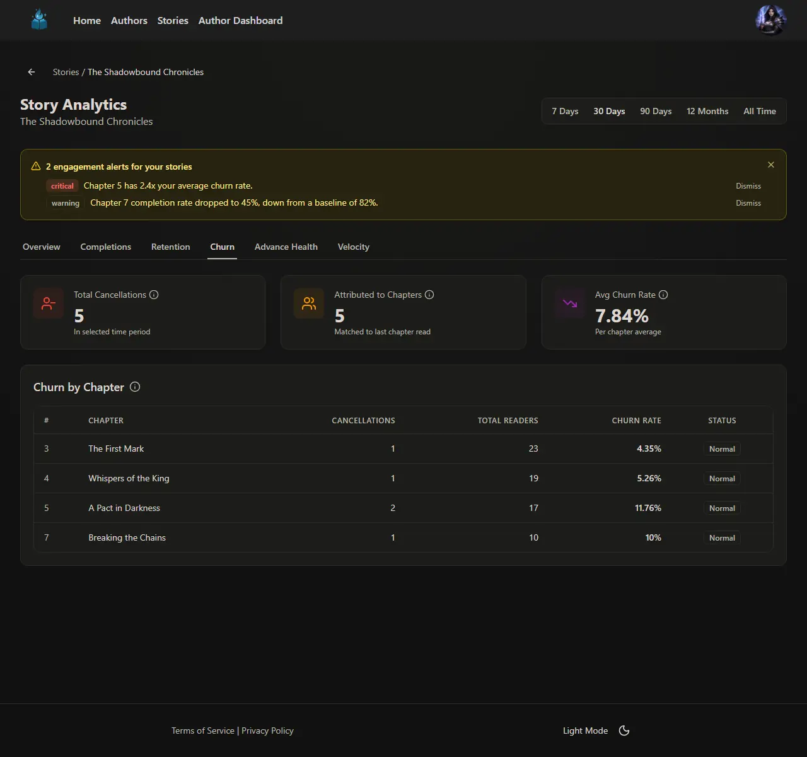Screen dimensions: 807x757
Task: Click info icon next to Total Cancellations
Action: [154, 295]
